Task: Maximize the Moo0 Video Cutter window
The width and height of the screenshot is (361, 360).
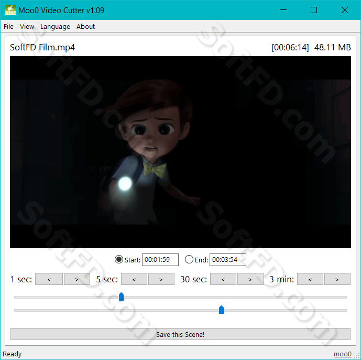Action: tap(314, 10)
